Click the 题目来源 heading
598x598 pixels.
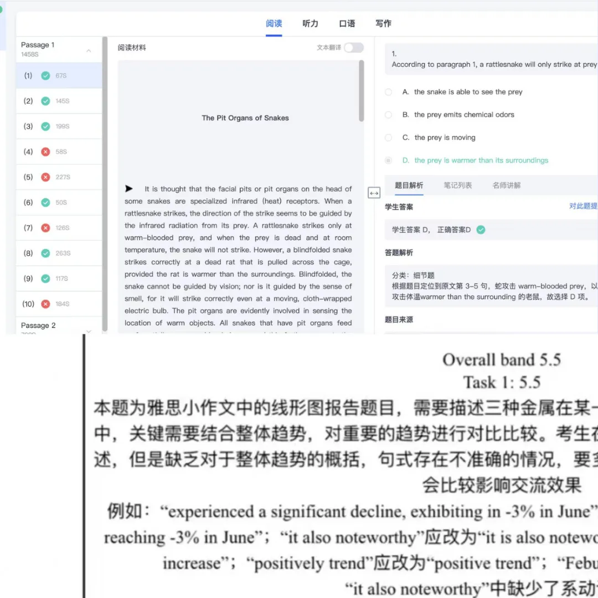(x=399, y=319)
